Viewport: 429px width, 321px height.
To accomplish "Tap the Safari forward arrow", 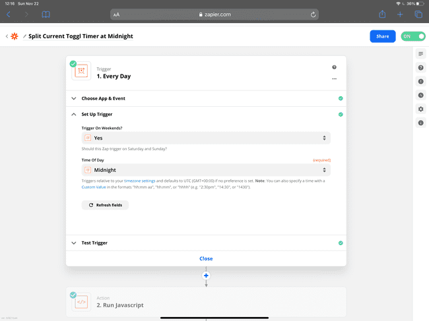I will coord(26,15).
